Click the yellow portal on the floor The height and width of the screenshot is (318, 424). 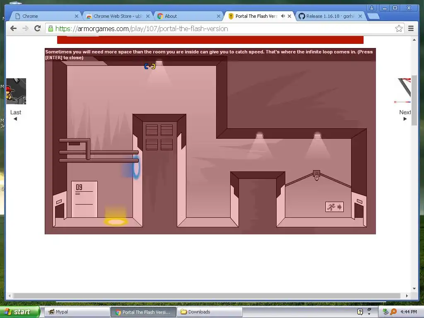(x=116, y=222)
